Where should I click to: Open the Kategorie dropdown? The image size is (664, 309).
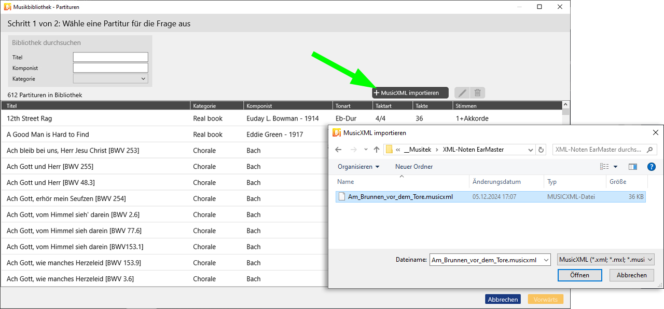click(x=110, y=79)
